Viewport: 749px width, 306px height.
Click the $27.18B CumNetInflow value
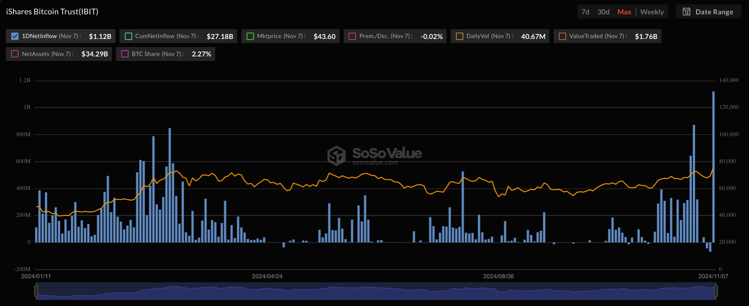click(x=220, y=36)
